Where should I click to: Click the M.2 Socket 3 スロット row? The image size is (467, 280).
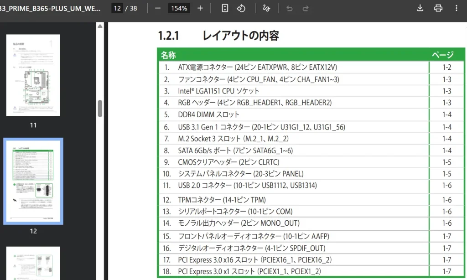[233, 139]
